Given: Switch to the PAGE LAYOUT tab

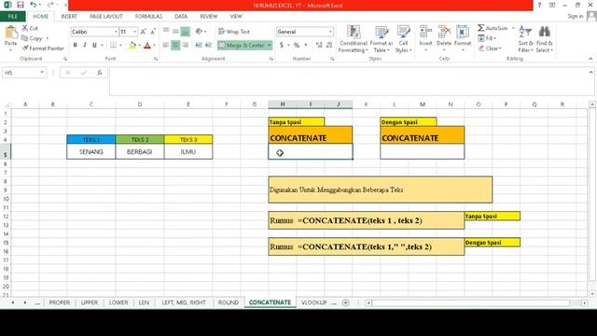Looking at the screenshot, I should [105, 17].
